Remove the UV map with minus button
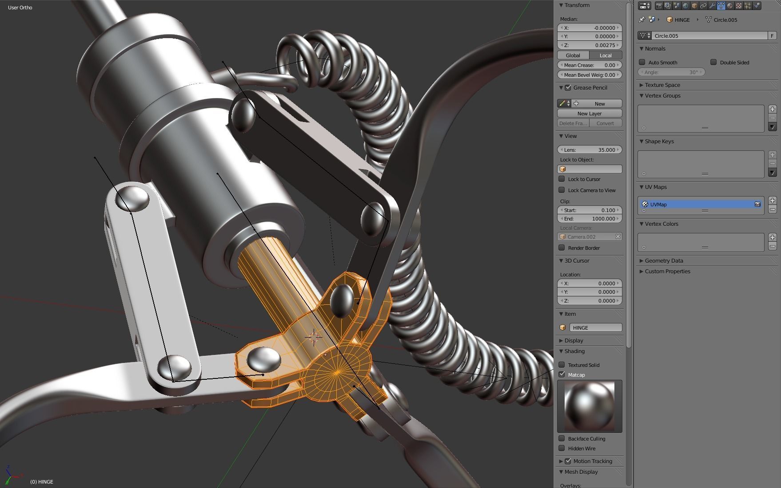The height and width of the screenshot is (488, 781). pyautogui.click(x=773, y=209)
